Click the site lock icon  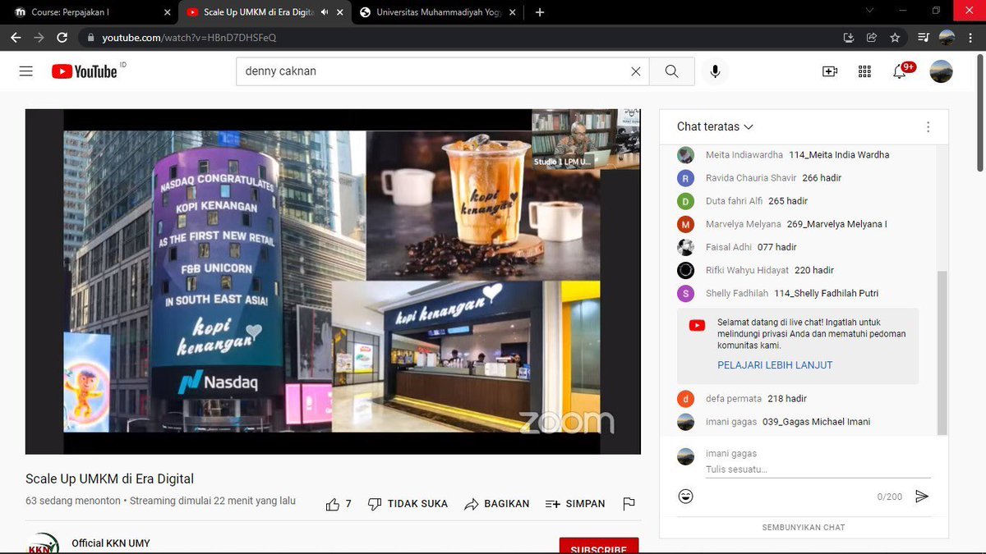90,38
